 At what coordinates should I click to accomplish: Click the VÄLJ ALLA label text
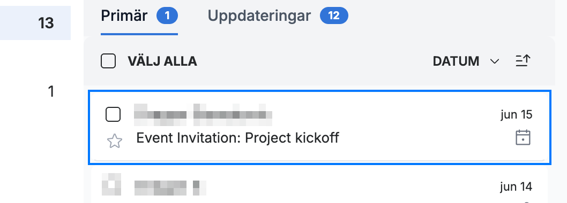pyautogui.click(x=162, y=61)
